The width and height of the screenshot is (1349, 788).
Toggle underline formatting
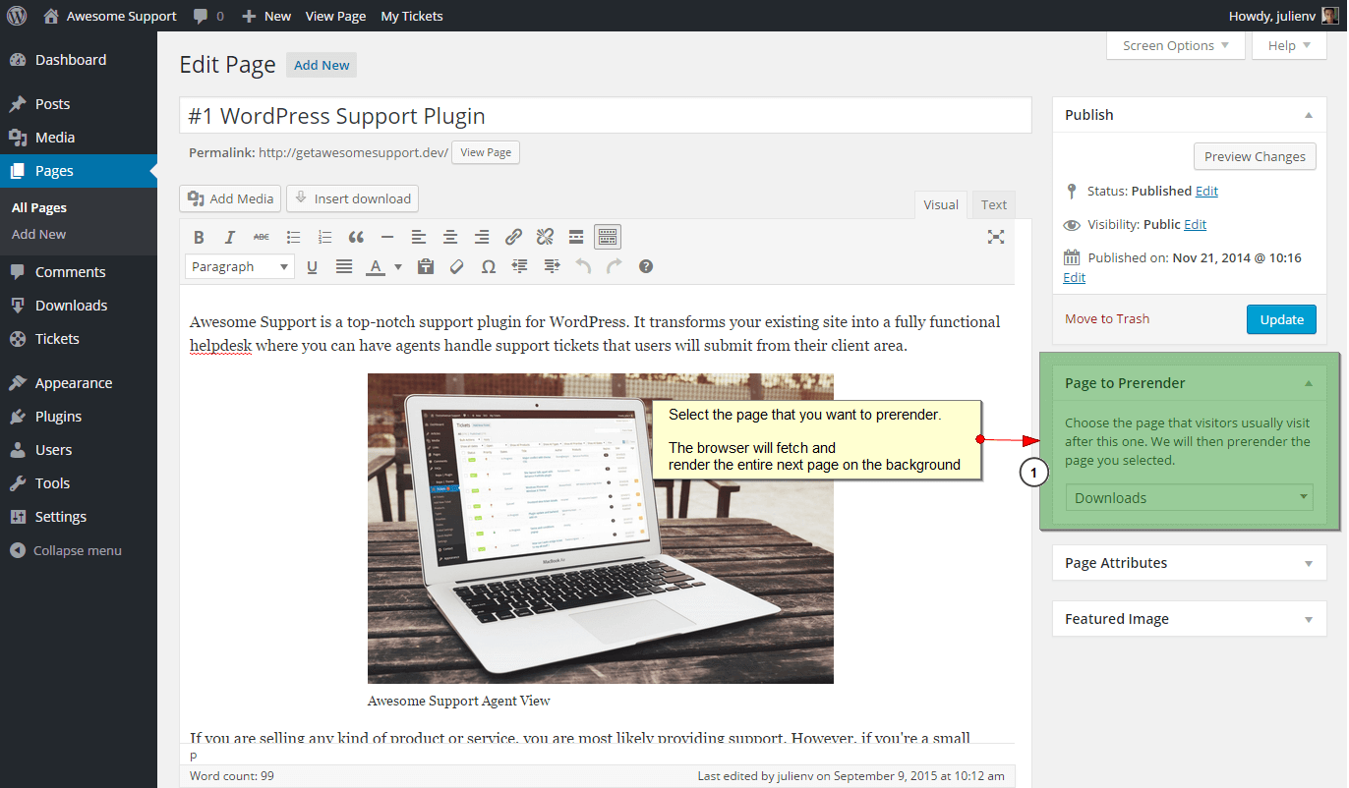coord(313,266)
